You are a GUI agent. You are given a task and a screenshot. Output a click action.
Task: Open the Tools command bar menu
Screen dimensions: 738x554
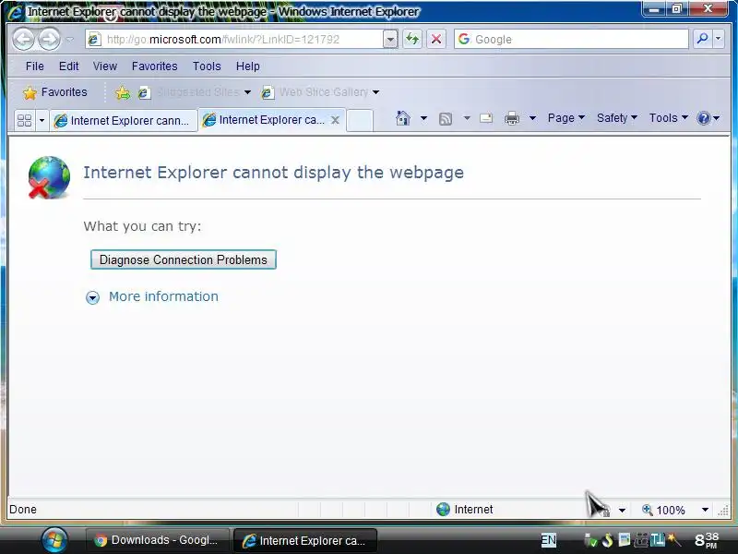click(668, 118)
